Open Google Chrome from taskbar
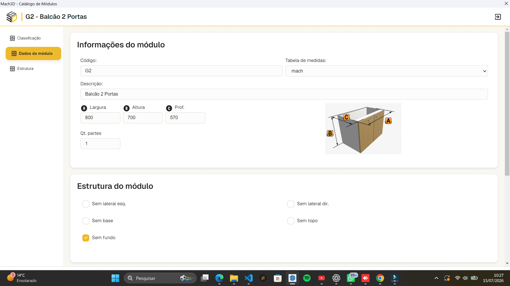Viewport: 510px width, 286px height. point(380,278)
